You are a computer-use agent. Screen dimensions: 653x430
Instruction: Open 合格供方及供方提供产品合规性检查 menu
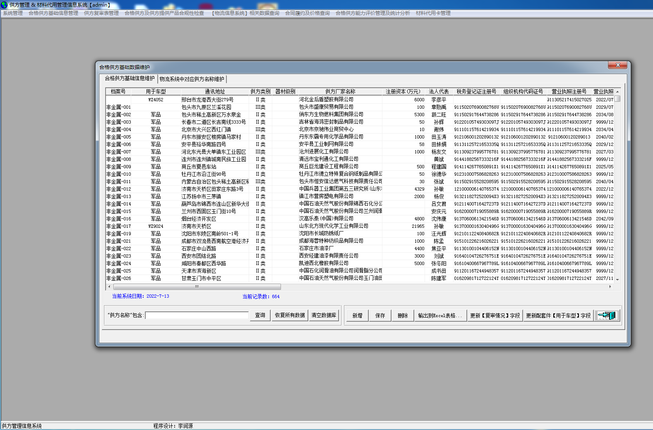(164, 13)
